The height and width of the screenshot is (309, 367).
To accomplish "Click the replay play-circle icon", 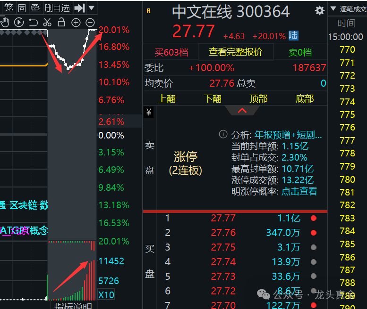I will [19, 23].
